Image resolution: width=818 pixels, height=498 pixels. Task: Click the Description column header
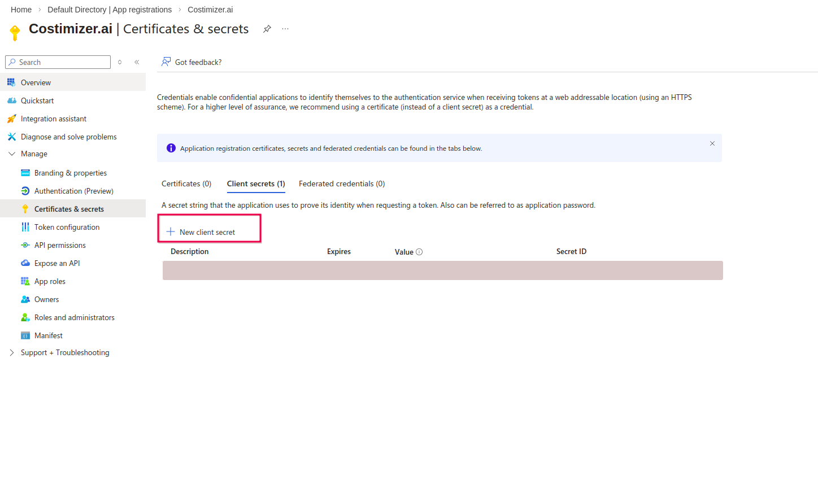pyautogui.click(x=189, y=251)
